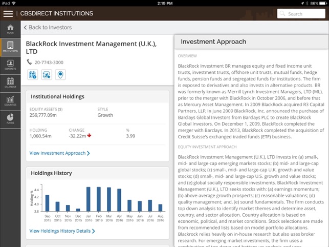Screen dimensions: 329x247
Task: Tap the map location pin icon
Action: coord(60,75)
